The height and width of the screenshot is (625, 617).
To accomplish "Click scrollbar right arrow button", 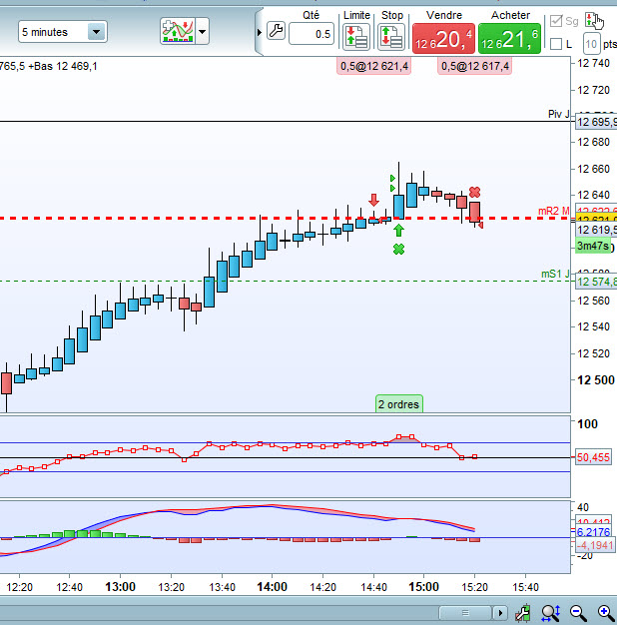I will tap(500, 612).
